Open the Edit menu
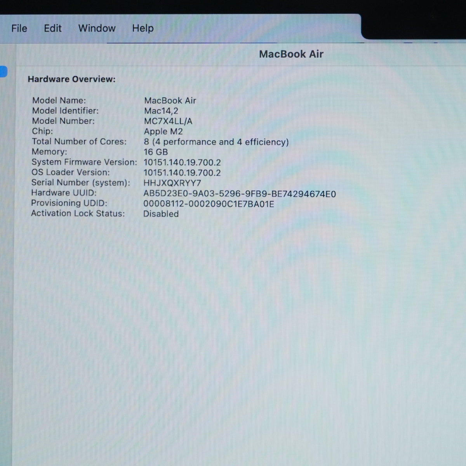This screenshot has height=466, width=466. coord(52,28)
